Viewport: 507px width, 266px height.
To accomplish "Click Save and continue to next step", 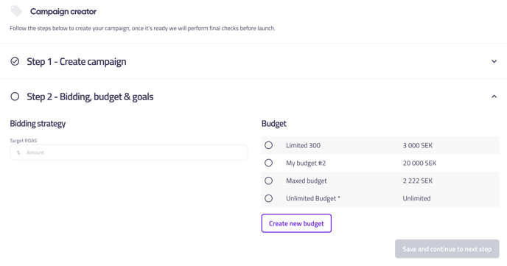I will tap(447, 249).
